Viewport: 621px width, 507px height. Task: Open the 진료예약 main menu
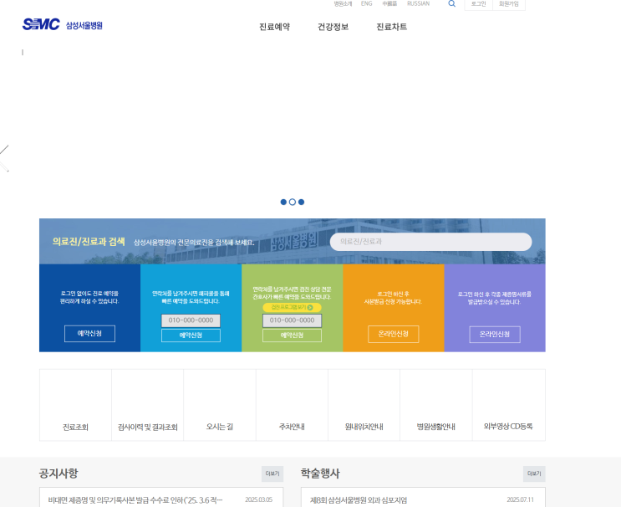[274, 27]
